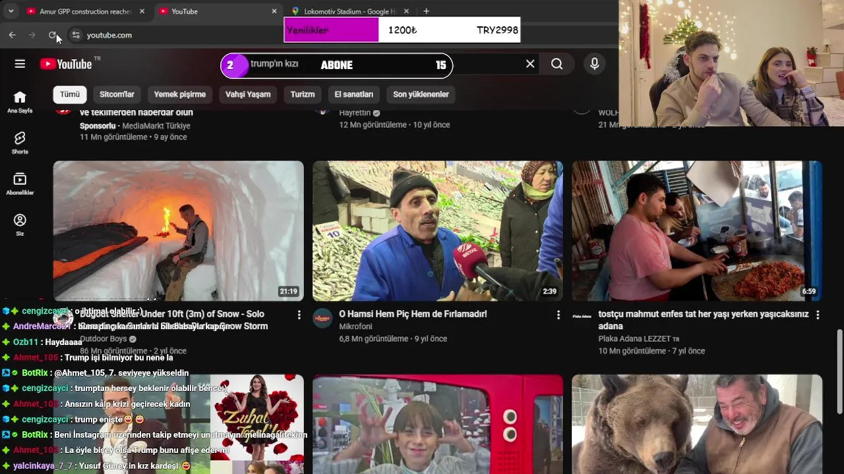This screenshot has height=474, width=844.
Task: Select the El sanatları filter chip
Action: [354, 94]
